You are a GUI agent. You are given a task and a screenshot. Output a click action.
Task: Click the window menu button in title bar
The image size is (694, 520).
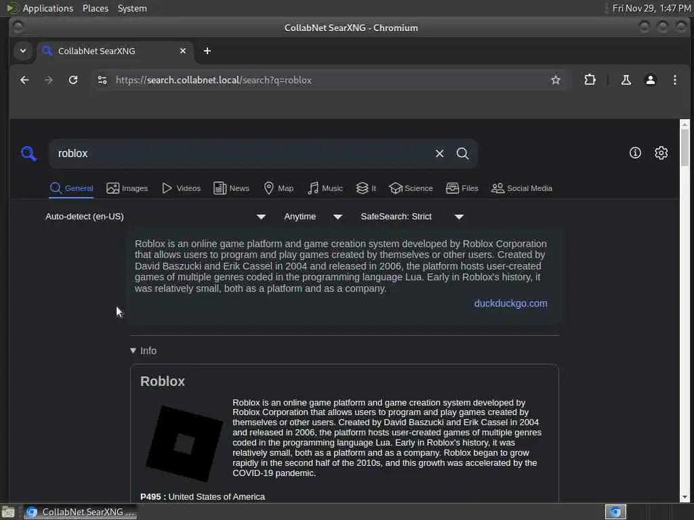coord(18,27)
